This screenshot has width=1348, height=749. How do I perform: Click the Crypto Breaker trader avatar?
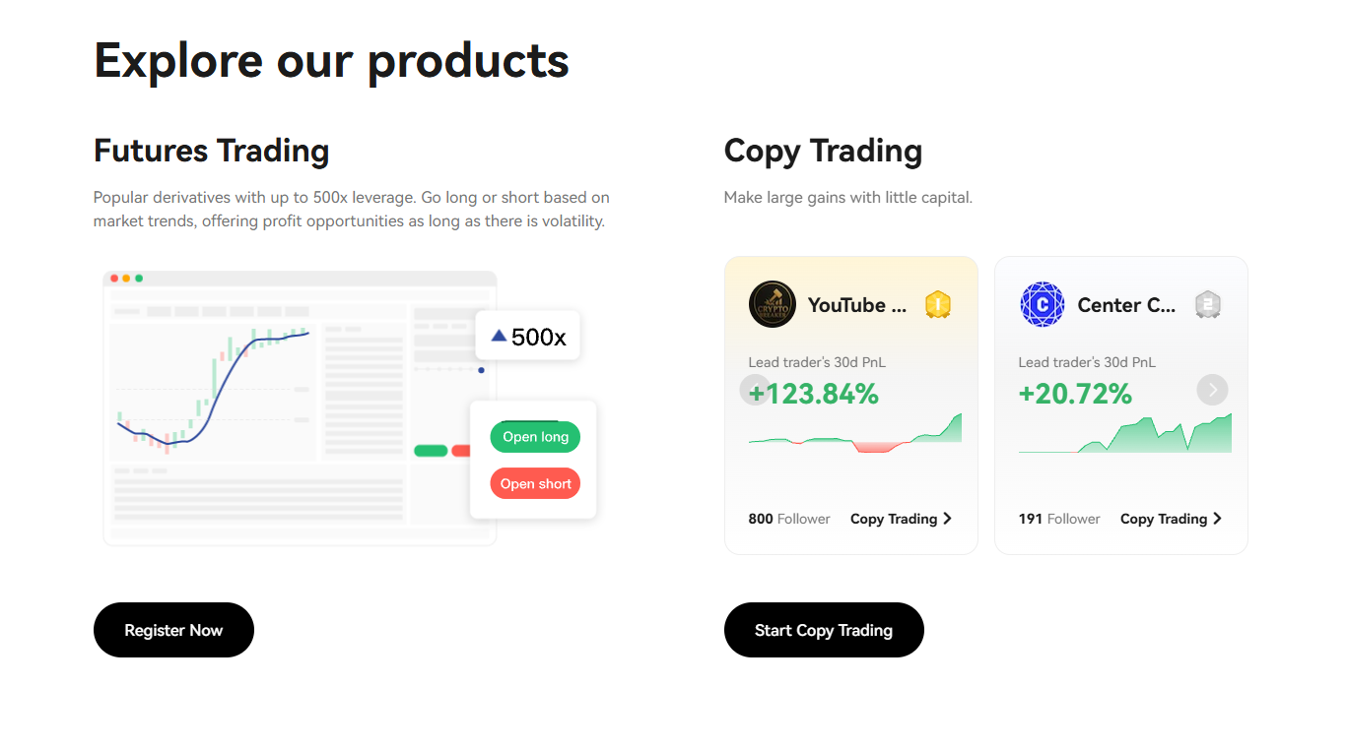click(x=772, y=304)
